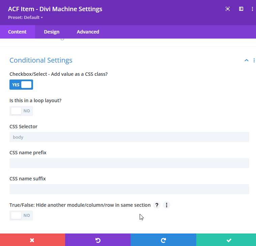Image resolution: width=256 pixels, height=246 pixels.
Task: Switch to the Advanced tab
Action: 88,32
